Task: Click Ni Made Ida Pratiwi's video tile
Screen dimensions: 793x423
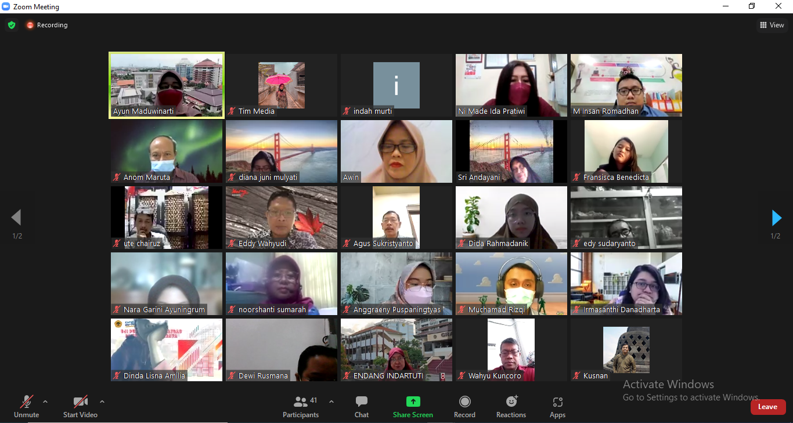Action: click(x=511, y=85)
